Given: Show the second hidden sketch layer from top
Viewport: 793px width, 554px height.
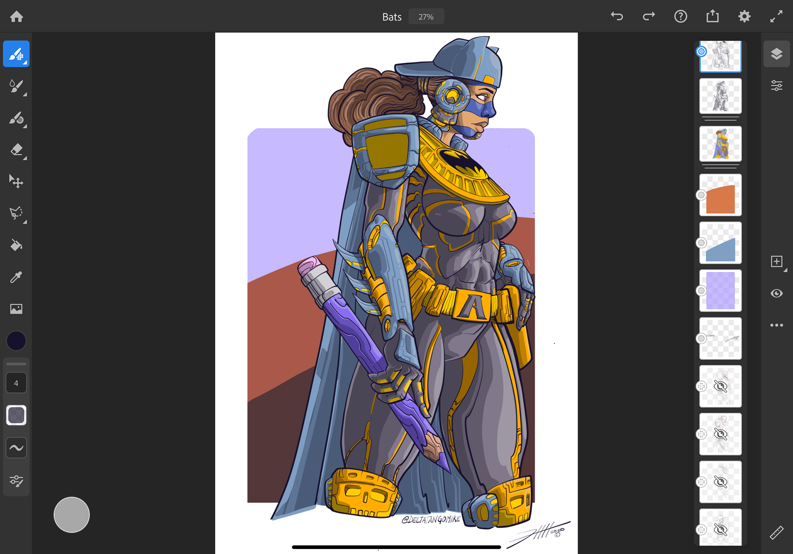Looking at the screenshot, I should pos(720,434).
